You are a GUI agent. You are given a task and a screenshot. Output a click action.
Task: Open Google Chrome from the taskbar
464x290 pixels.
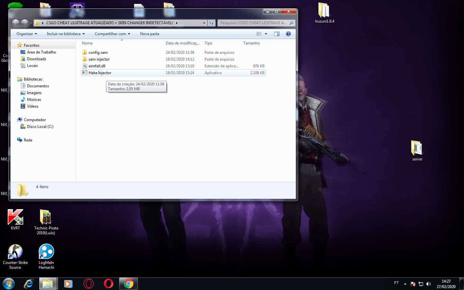[129, 284]
